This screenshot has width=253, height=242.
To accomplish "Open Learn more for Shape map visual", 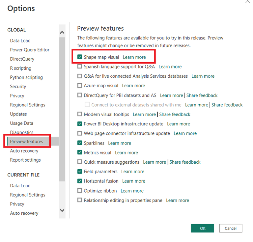I will (x=134, y=57).
